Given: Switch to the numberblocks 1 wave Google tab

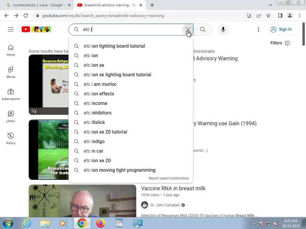Looking at the screenshot, I should point(37,5).
